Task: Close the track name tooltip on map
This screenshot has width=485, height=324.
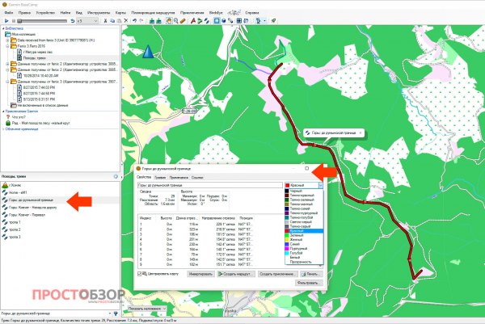Action: [361, 133]
